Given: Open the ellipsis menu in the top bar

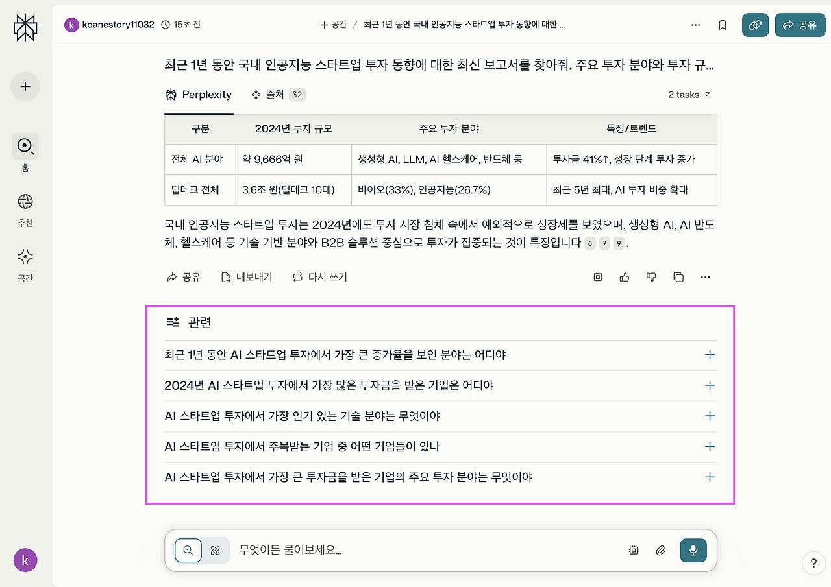Looking at the screenshot, I should tap(695, 25).
